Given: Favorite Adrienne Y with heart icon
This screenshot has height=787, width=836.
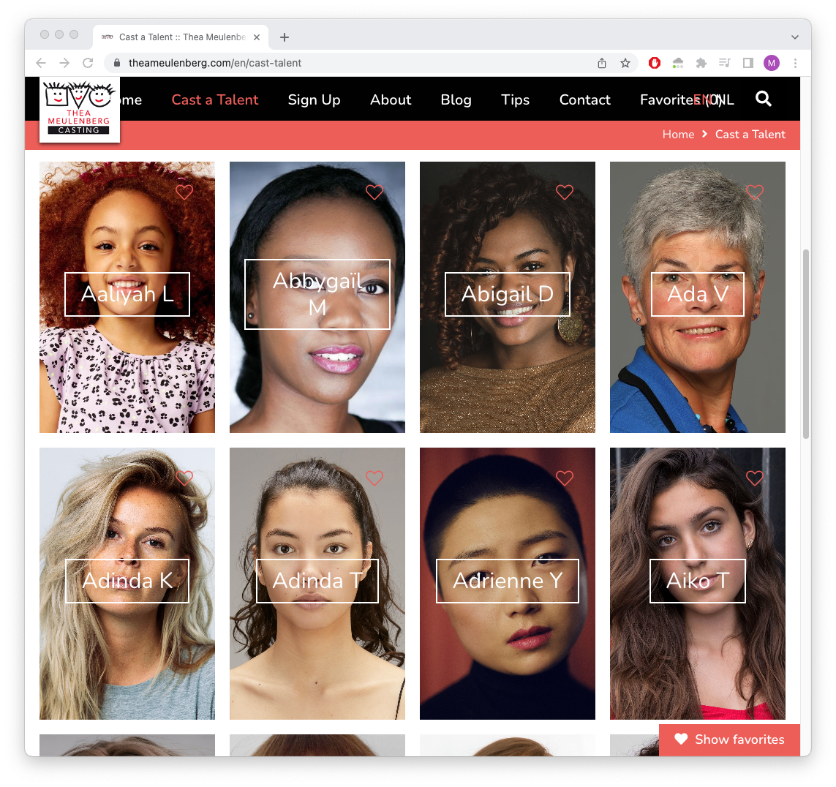Looking at the screenshot, I should [565, 478].
